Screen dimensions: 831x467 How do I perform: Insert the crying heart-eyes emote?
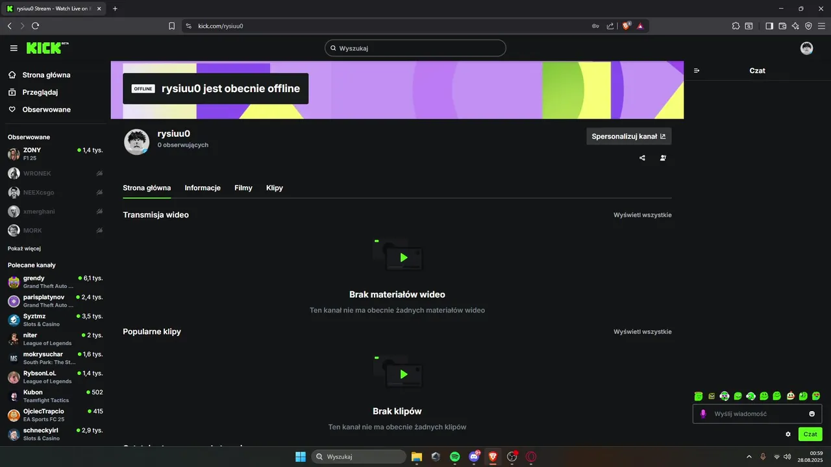pos(816,396)
